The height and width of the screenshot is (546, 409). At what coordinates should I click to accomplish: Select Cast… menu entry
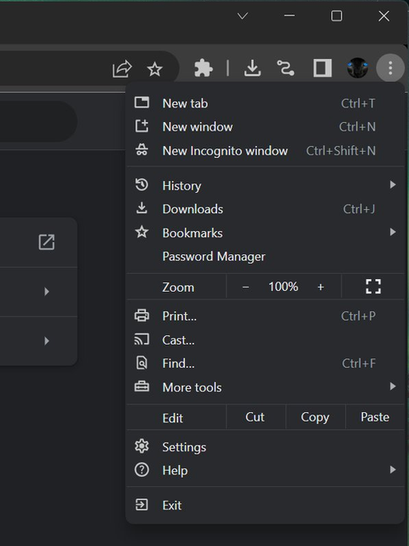pos(265,340)
